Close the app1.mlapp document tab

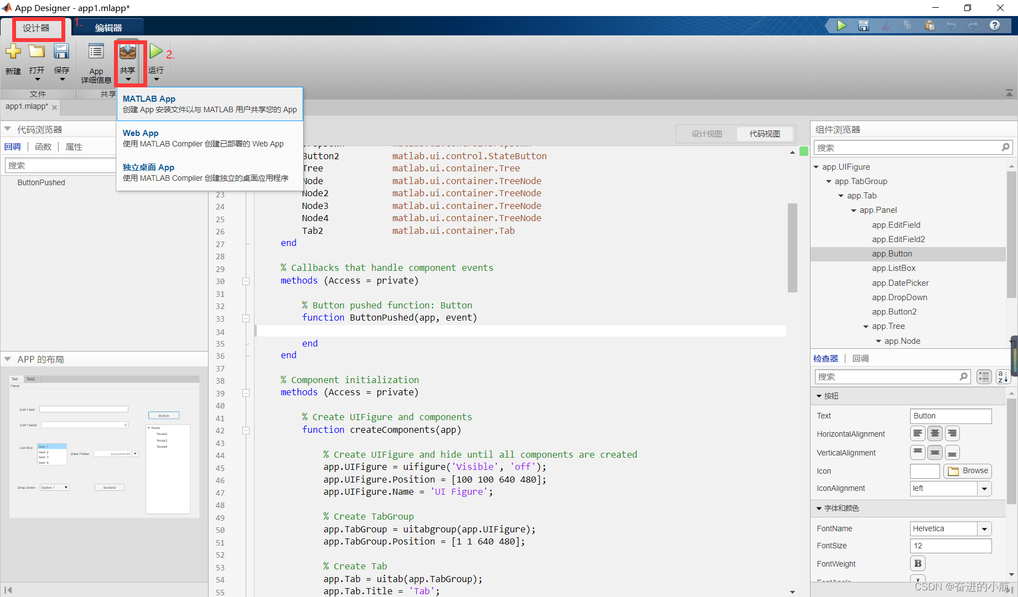click(x=54, y=107)
